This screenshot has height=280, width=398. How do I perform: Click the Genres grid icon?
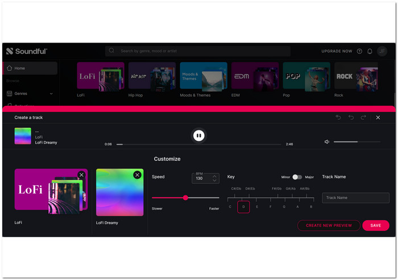(10, 93)
